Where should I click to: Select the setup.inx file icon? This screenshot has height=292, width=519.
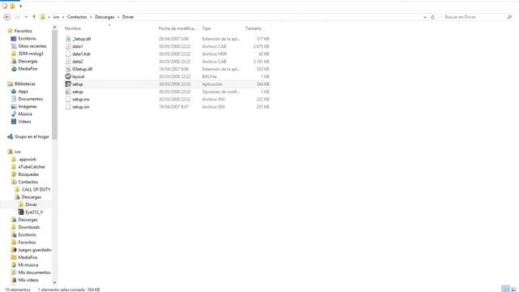click(x=68, y=99)
